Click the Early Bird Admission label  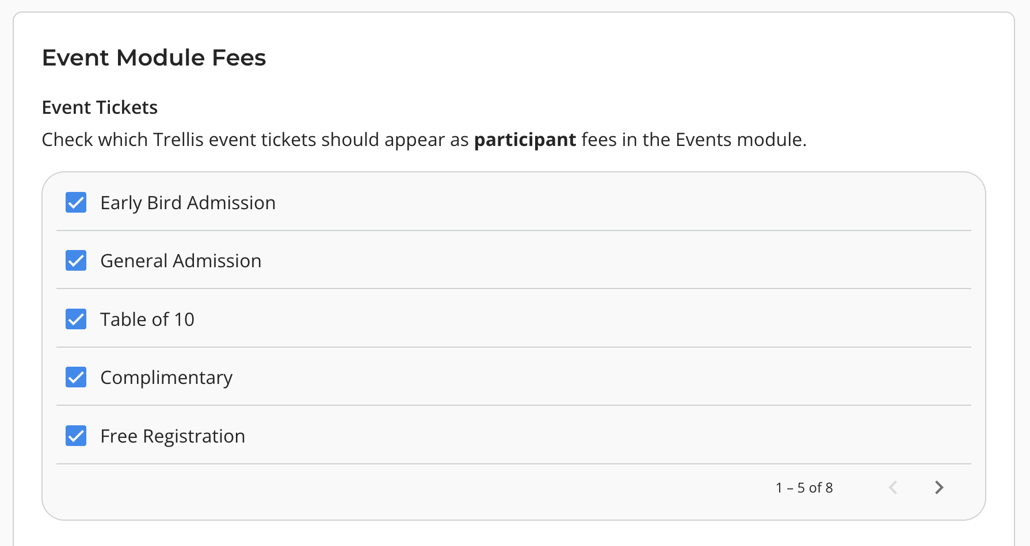[x=188, y=203]
